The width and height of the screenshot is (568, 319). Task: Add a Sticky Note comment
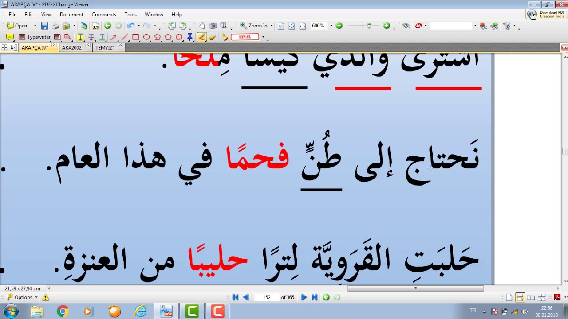pos(10,37)
